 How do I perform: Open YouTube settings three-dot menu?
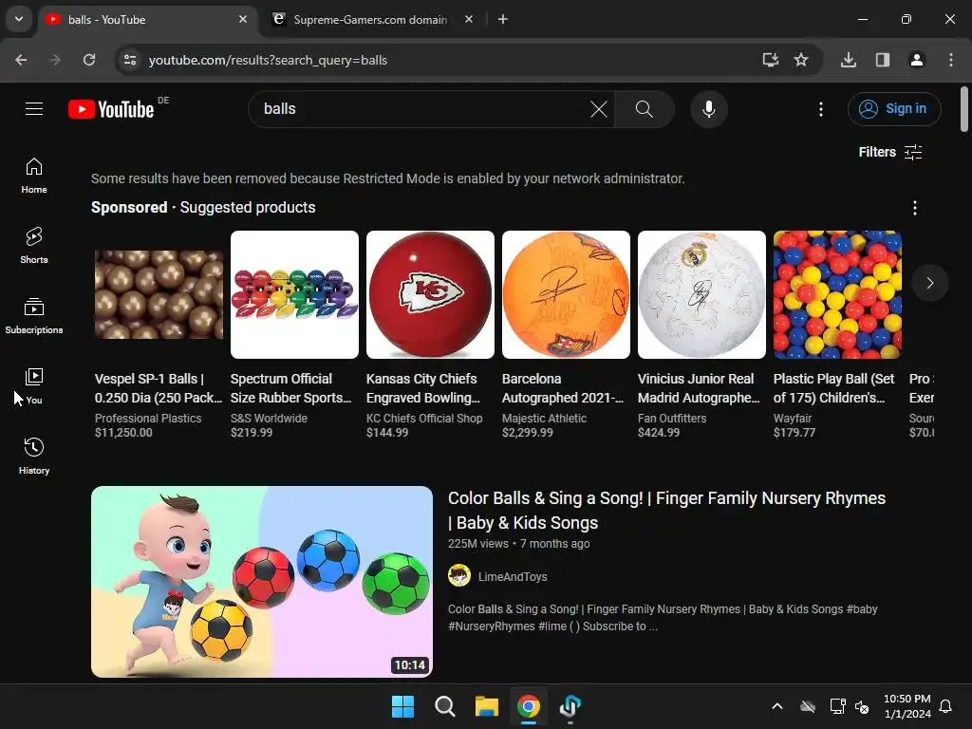821,109
